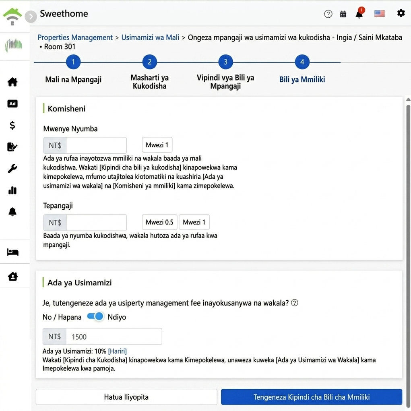Open the dollar sign finance icon

tap(12, 125)
